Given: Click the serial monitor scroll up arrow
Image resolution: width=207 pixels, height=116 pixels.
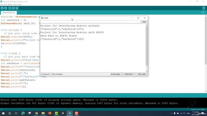Looking at the screenshot, I should (147, 25).
